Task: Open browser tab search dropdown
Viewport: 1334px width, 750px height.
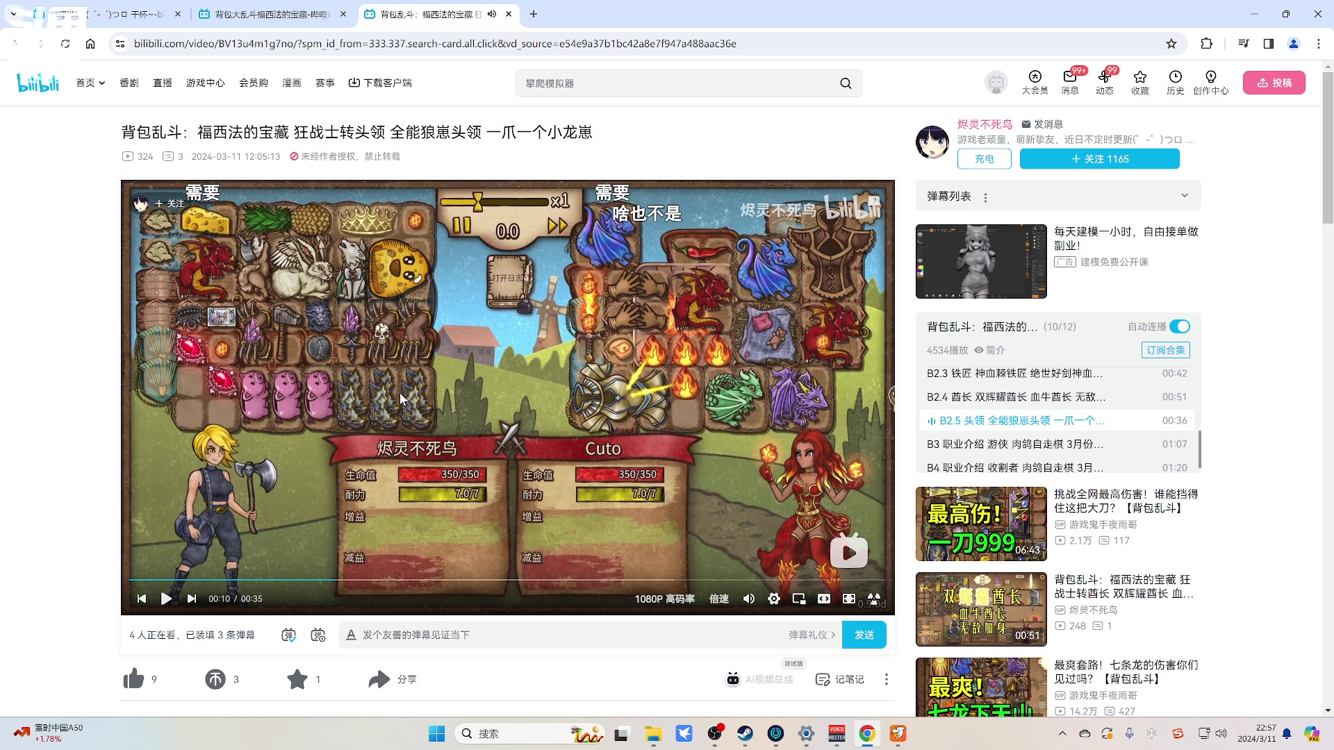Action: [x=13, y=14]
